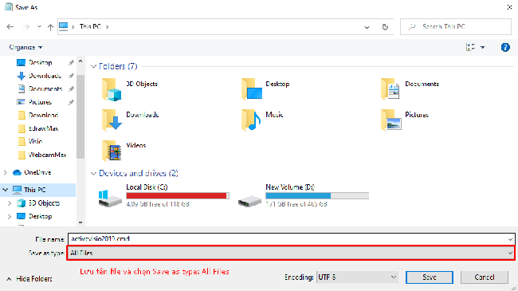The image size is (518, 291).
Task: Expand the OneDrive tree node
Action: [6, 172]
